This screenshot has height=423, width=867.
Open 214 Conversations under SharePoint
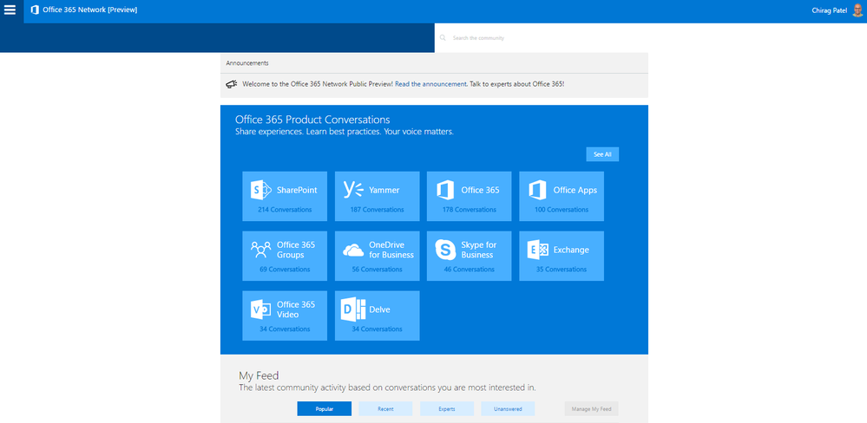coord(285,210)
